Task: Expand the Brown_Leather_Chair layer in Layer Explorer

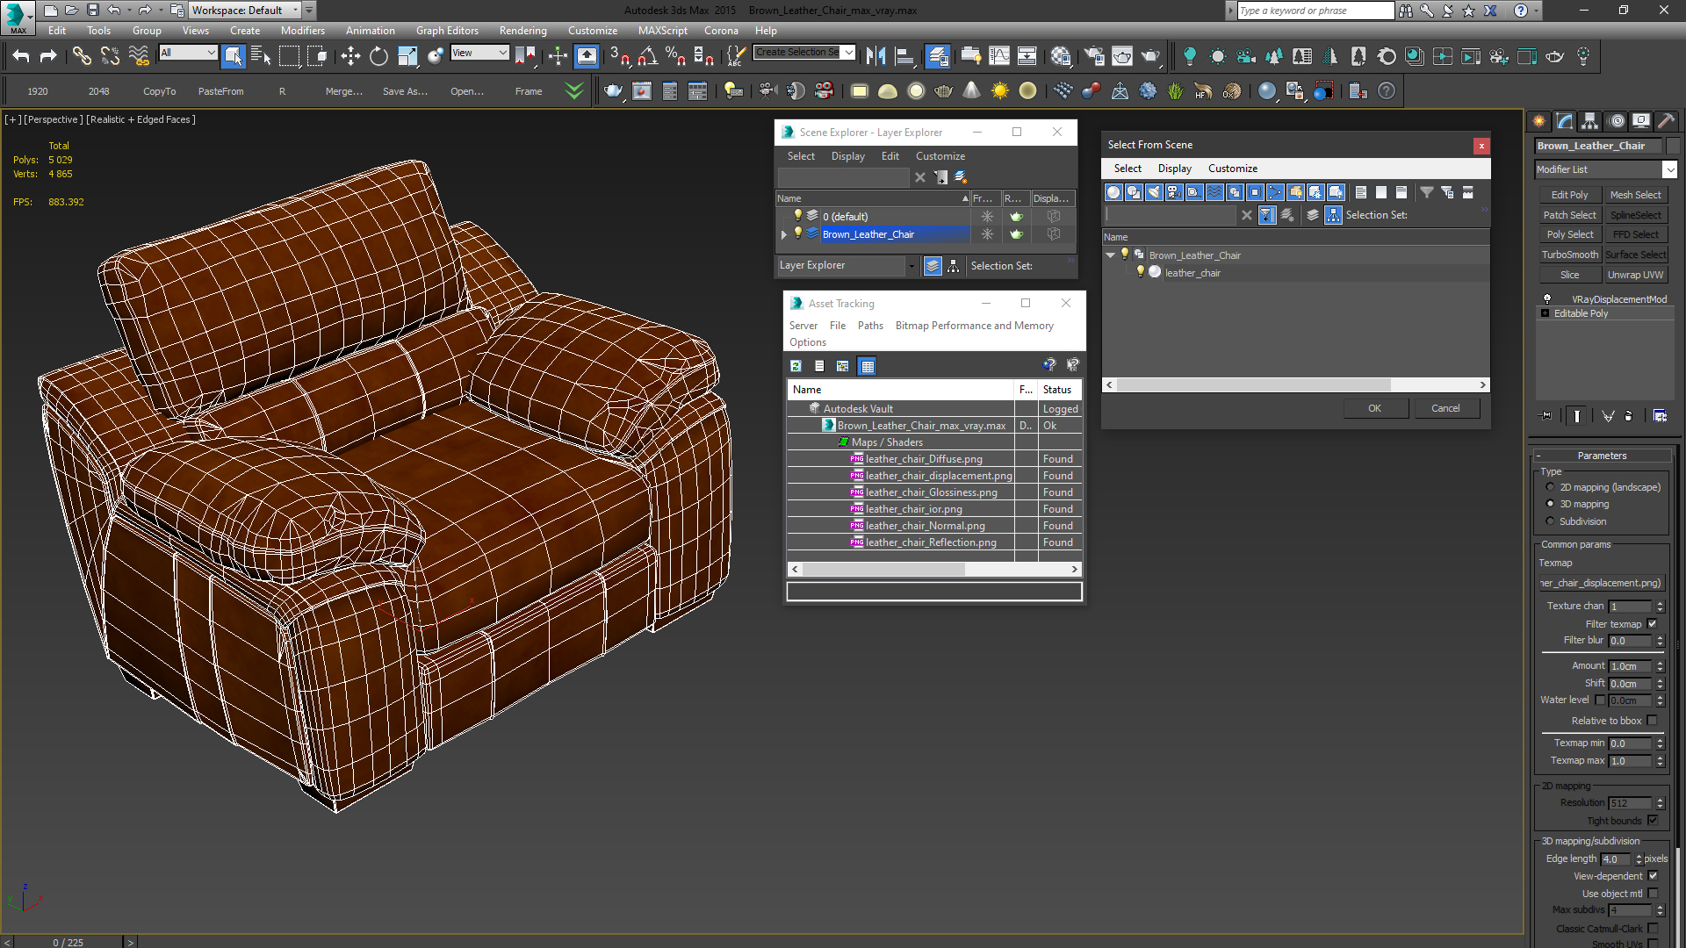Action: tap(784, 234)
